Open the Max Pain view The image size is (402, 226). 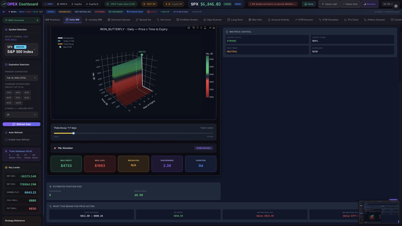[x=256, y=20]
